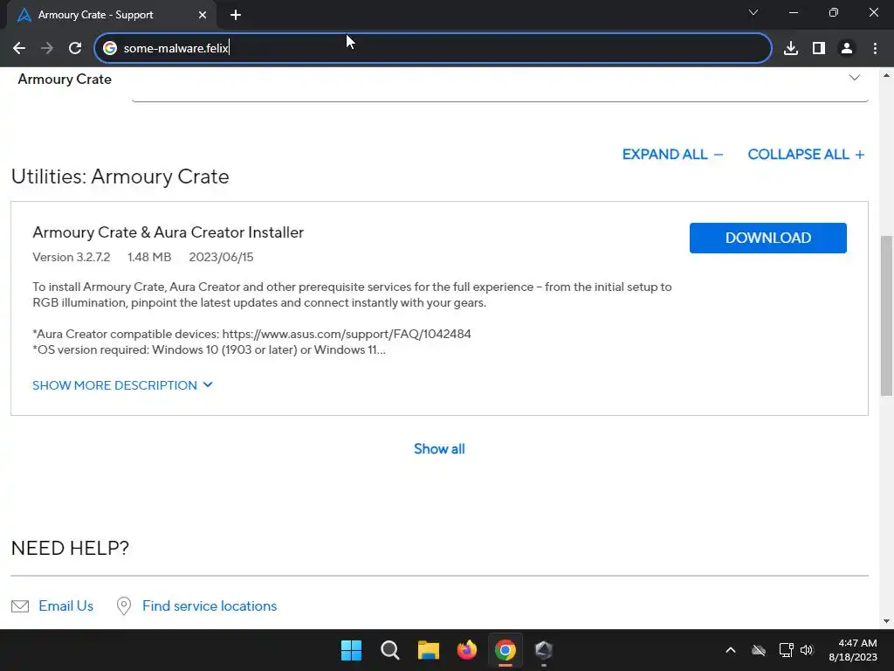
Task: Click the 2023/06/15 date text
Action: tap(221, 258)
